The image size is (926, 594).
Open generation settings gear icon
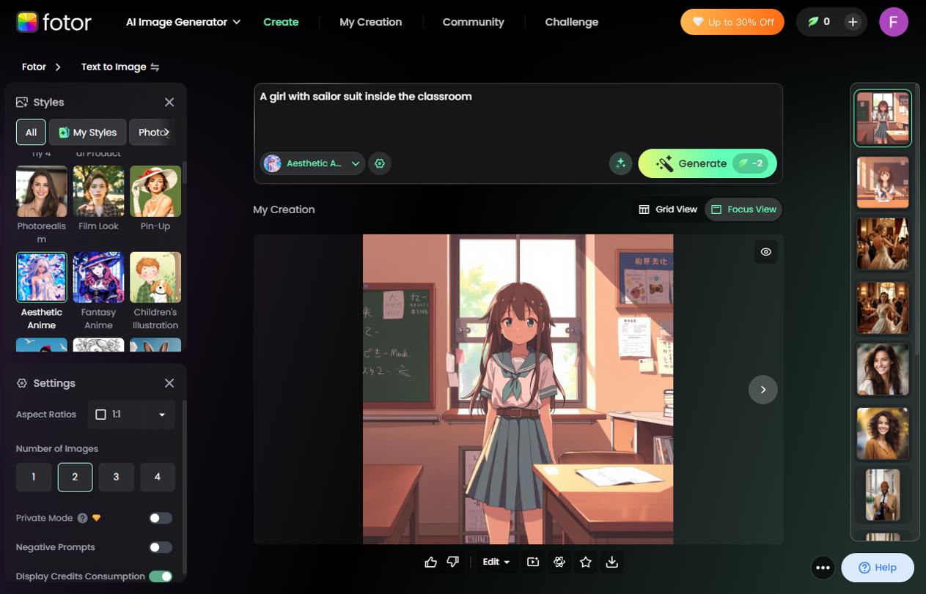point(380,163)
